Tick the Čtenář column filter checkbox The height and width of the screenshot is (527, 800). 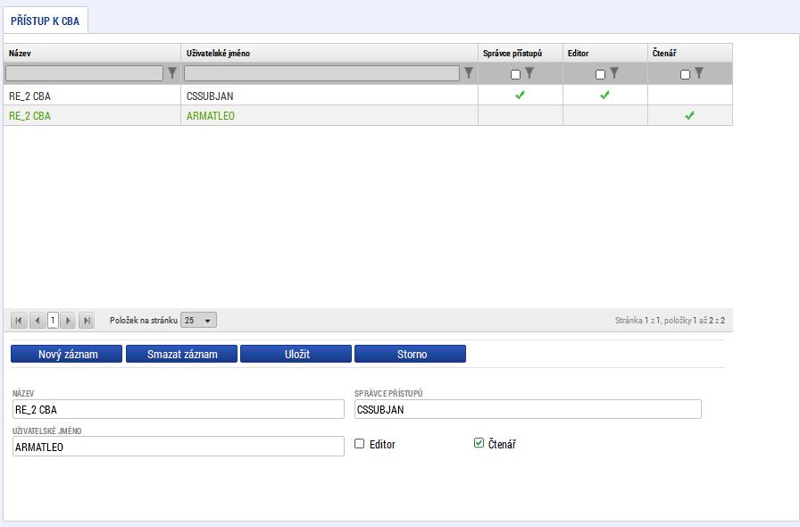coord(685,74)
